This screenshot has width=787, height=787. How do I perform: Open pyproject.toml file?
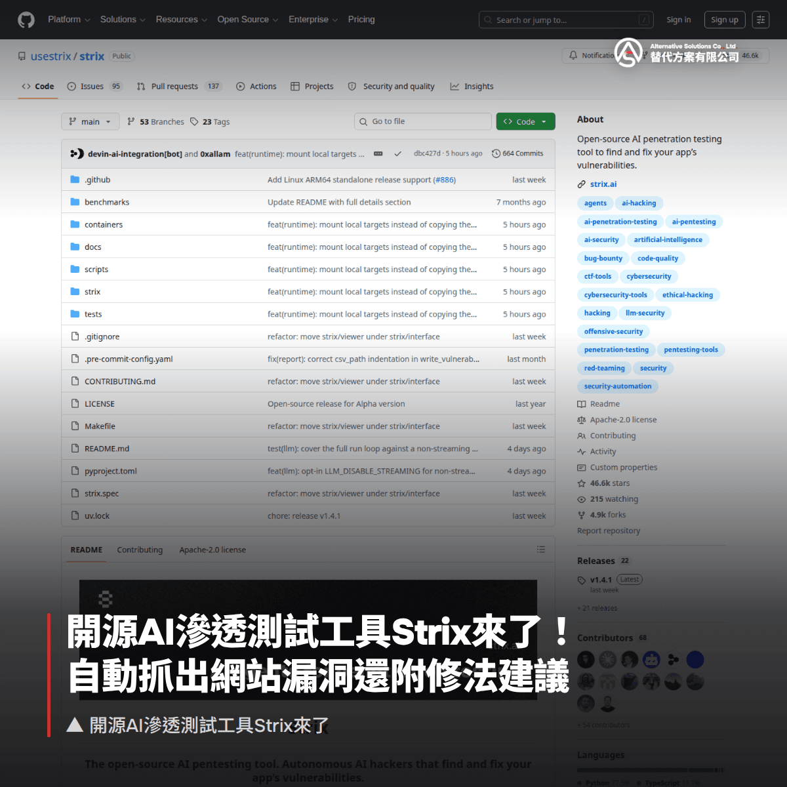pyautogui.click(x=111, y=471)
